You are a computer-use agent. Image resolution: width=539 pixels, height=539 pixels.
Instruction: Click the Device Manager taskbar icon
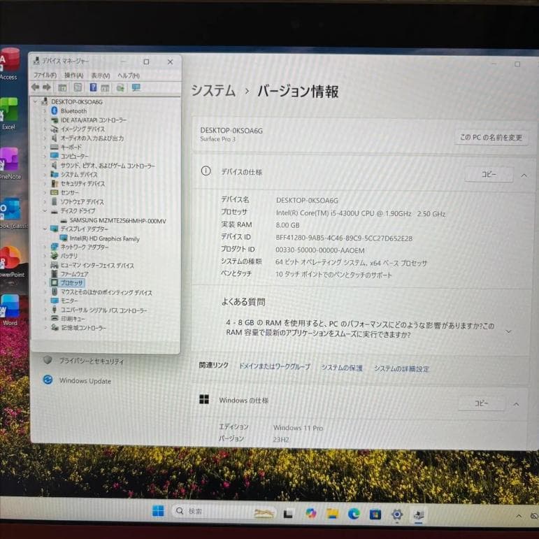click(419, 515)
